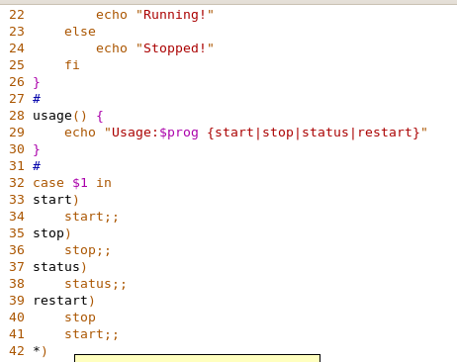Screen dimensions: 457x362
Task: Click line number 42 in the gutter
Action: 17,351
